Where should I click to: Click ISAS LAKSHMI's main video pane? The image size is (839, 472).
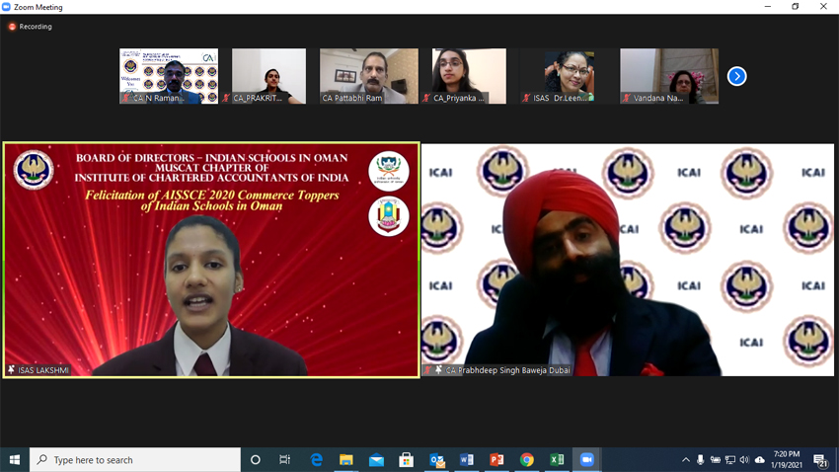(211, 260)
